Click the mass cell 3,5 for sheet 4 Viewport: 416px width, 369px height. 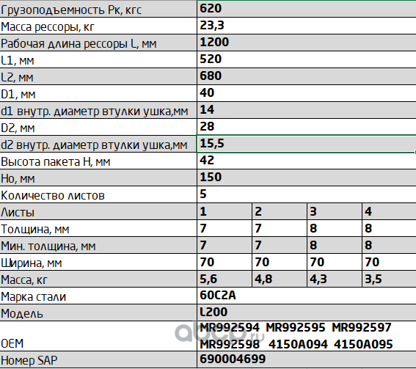tap(389, 279)
